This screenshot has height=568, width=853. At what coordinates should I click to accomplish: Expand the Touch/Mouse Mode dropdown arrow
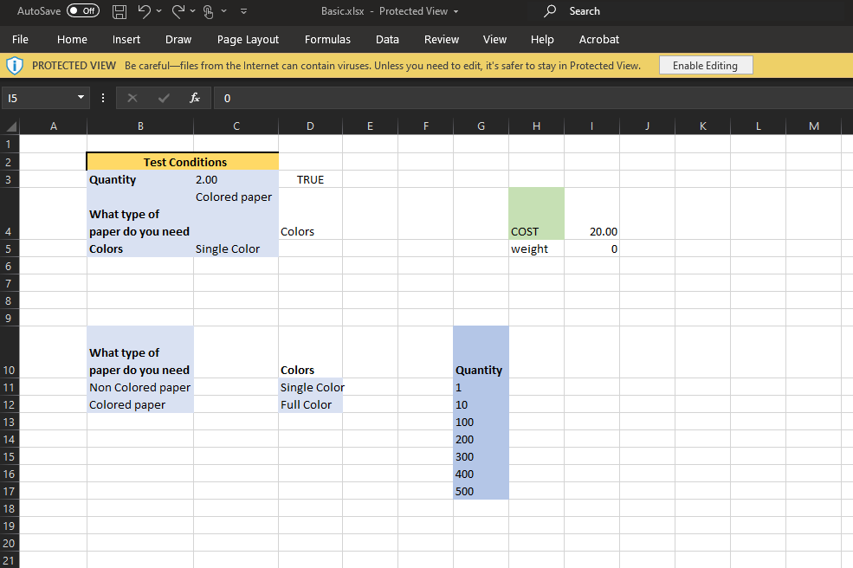tap(223, 11)
